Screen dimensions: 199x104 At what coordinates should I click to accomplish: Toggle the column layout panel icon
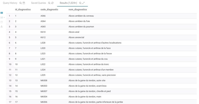pyautogui.click(x=2, y=22)
